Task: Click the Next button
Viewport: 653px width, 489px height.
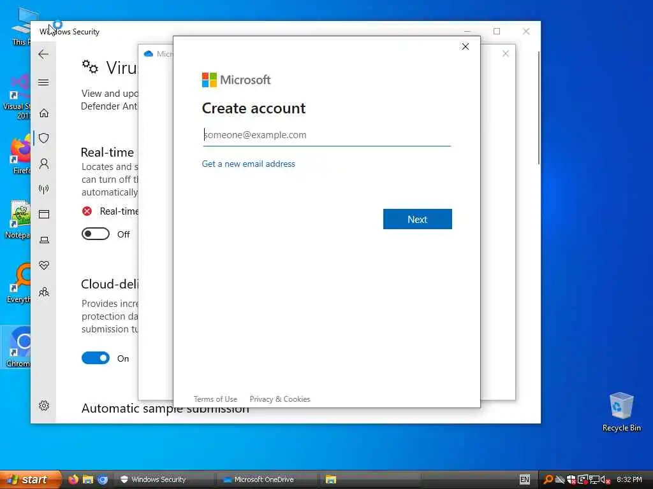Action: coord(417,219)
